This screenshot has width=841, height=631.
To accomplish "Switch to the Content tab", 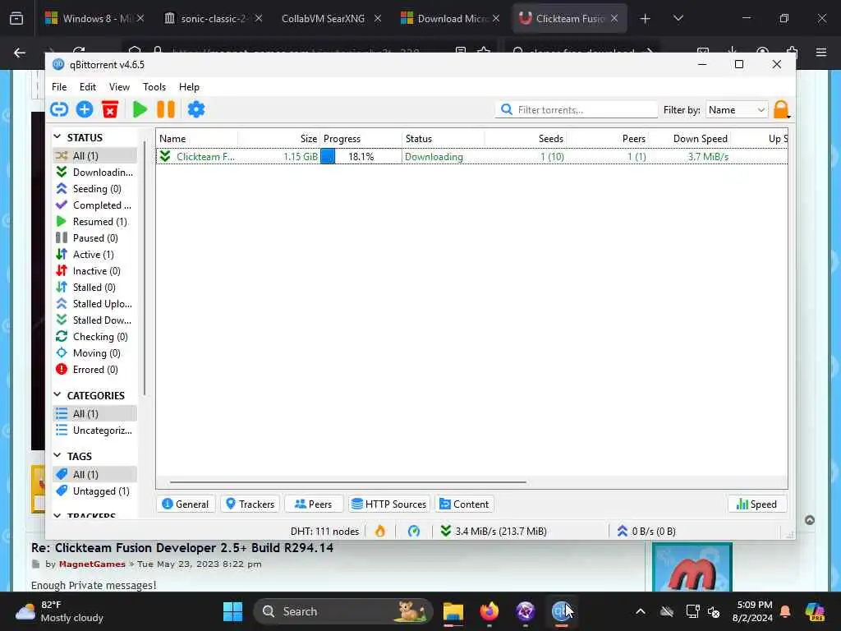I will [x=465, y=504].
